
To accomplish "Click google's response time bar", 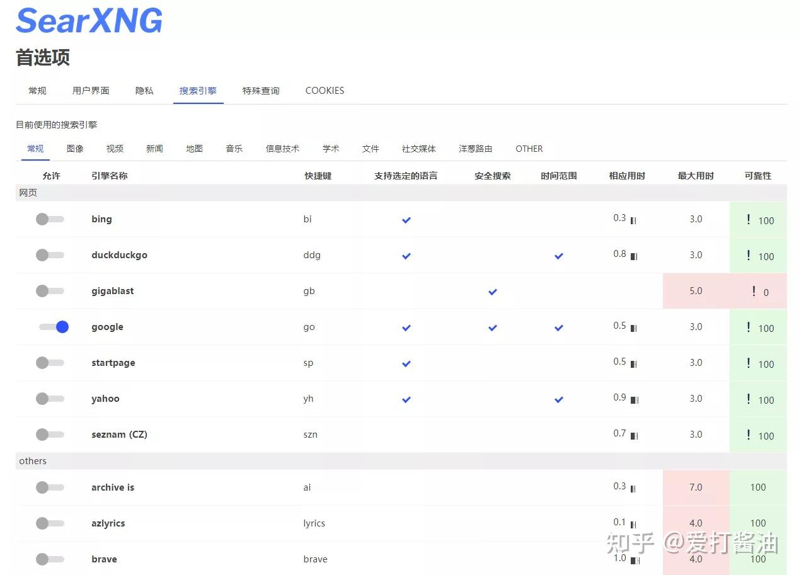I will coord(633,328).
